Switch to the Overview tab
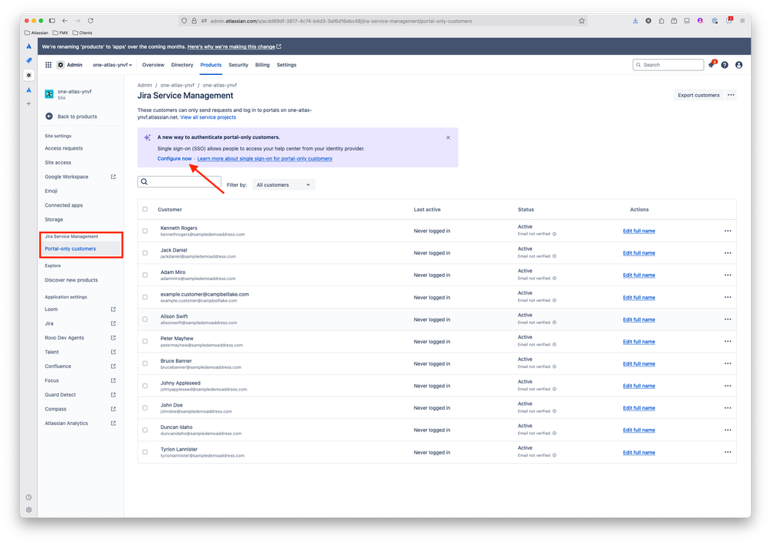 point(153,65)
